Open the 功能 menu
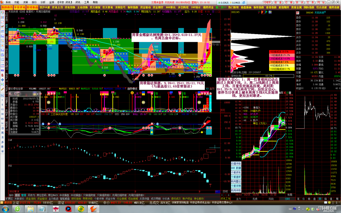 [17, 2]
